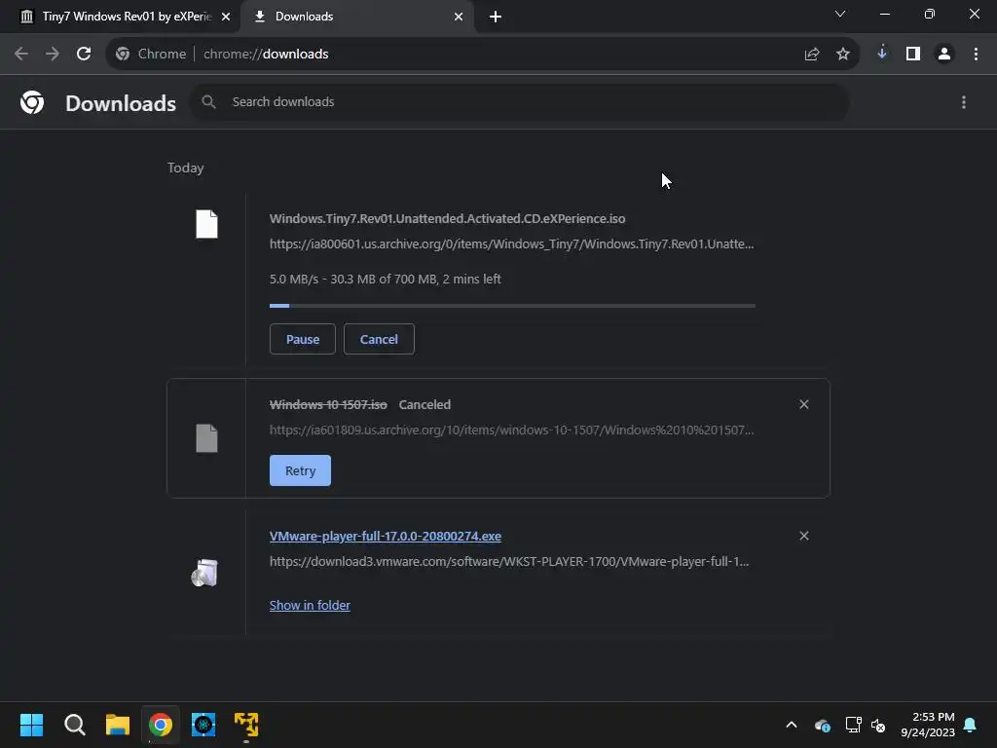Remove Windows 10 1507.iso from list
The image size is (997, 748).
[x=804, y=404]
